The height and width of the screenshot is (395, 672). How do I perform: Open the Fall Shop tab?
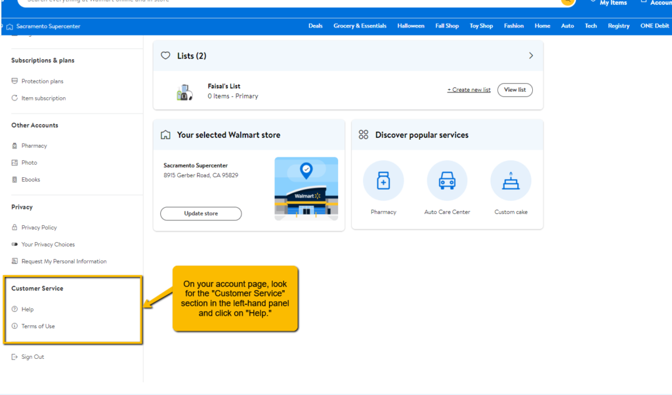pyautogui.click(x=447, y=26)
